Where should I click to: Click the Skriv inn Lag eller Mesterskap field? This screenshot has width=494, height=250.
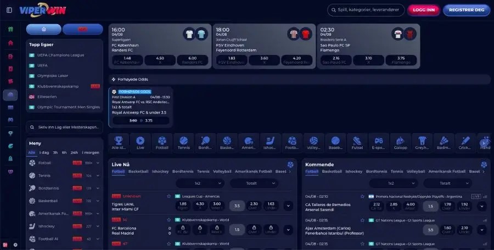pos(65,127)
